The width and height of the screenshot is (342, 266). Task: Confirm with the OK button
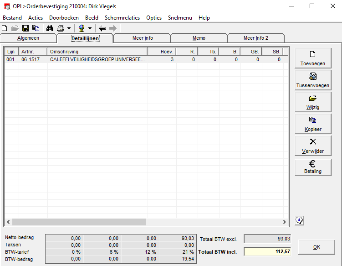click(316, 247)
